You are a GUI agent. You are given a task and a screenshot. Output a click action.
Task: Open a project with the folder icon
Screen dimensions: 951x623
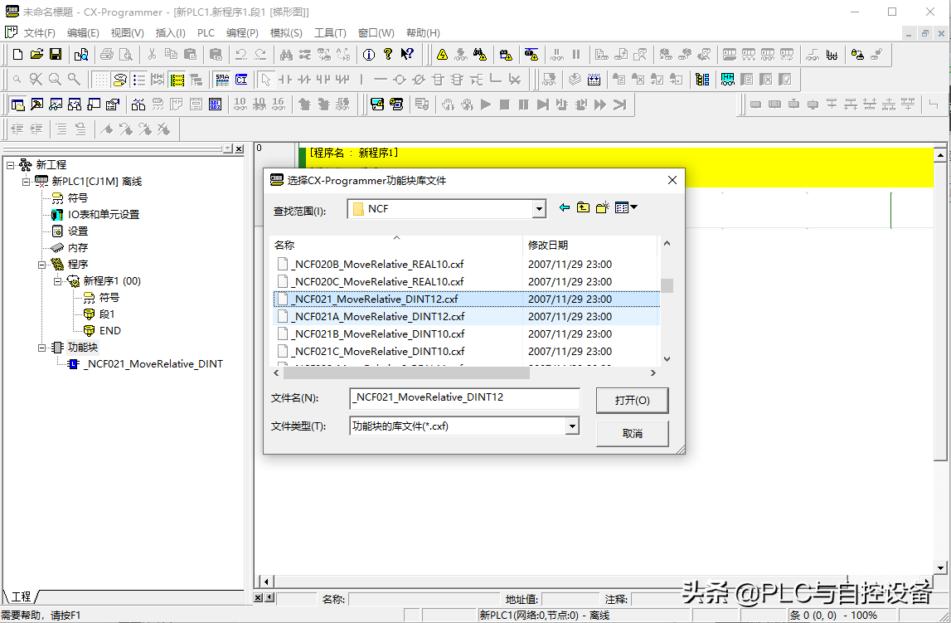click(x=36, y=55)
